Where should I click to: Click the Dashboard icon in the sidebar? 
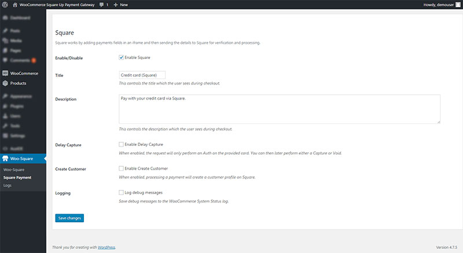click(x=5, y=18)
